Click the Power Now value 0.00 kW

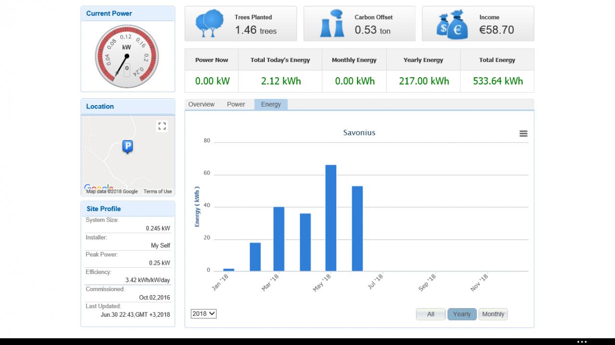[212, 81]
